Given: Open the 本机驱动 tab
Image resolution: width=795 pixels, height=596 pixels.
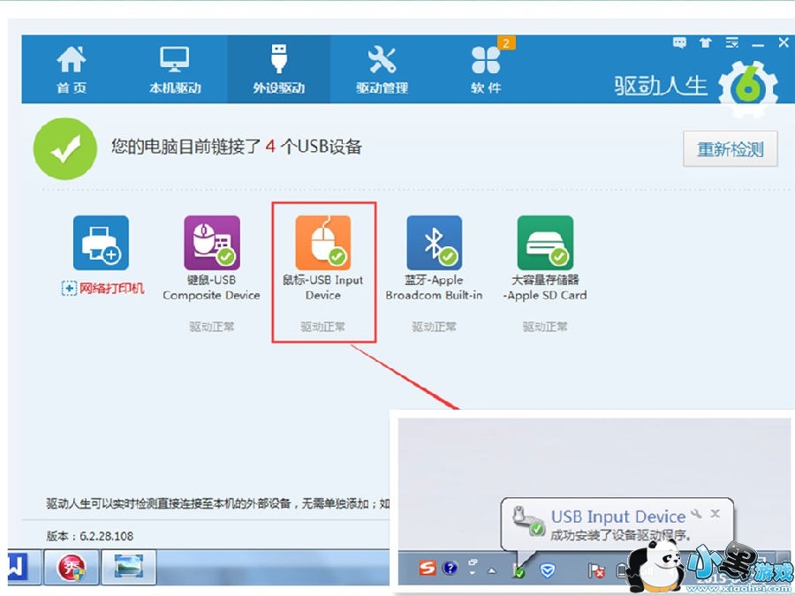Looking at the screenshot, I should click(x=175, y=70).
